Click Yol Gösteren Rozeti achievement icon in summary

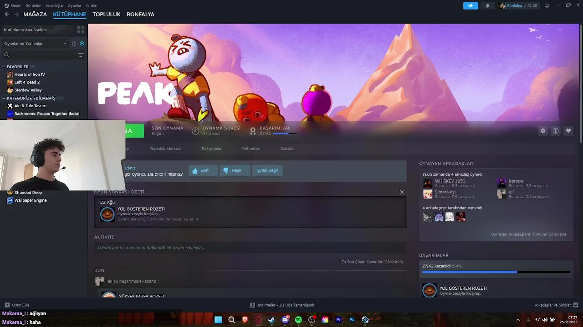pyautogui.click(x=107, y=214)
